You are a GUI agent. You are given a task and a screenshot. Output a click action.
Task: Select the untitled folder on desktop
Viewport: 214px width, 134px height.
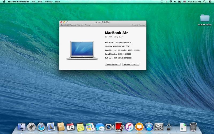click(205, 20)
